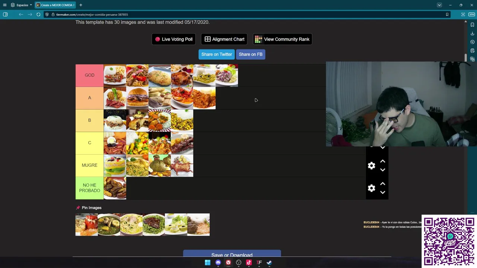Bookmark this page from address bar
Viewport: 477px width, 268px height.
[447, 15]
